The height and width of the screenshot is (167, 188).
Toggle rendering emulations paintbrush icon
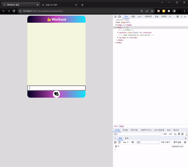179,134
